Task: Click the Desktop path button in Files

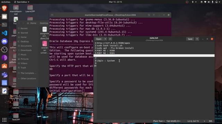Action: [44, 23]
